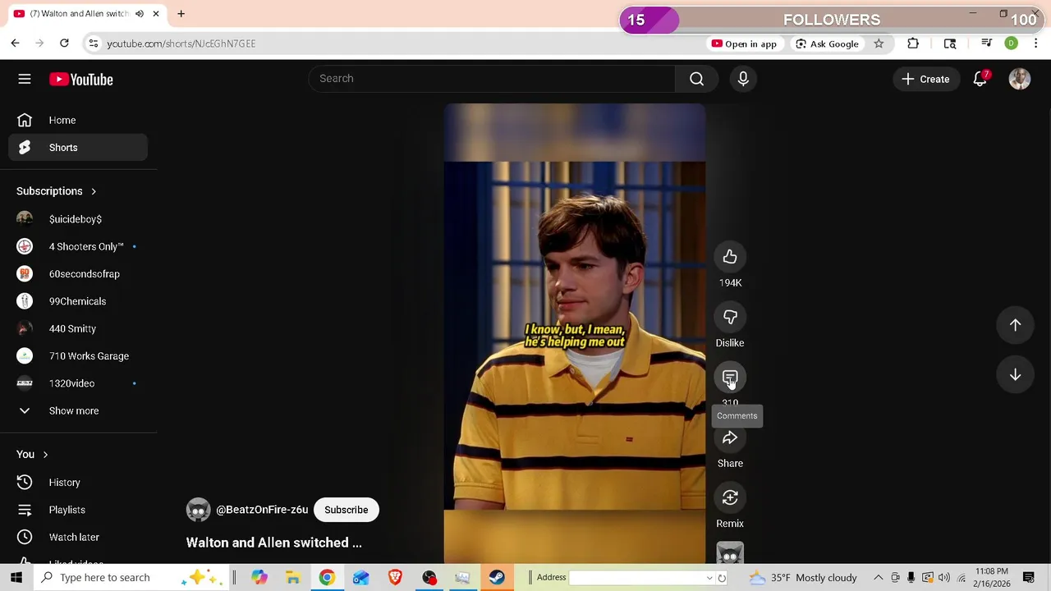Click the YouTube logo
Image resolution: width=1051 pixels, height=591 pixels.
(80, 80)
